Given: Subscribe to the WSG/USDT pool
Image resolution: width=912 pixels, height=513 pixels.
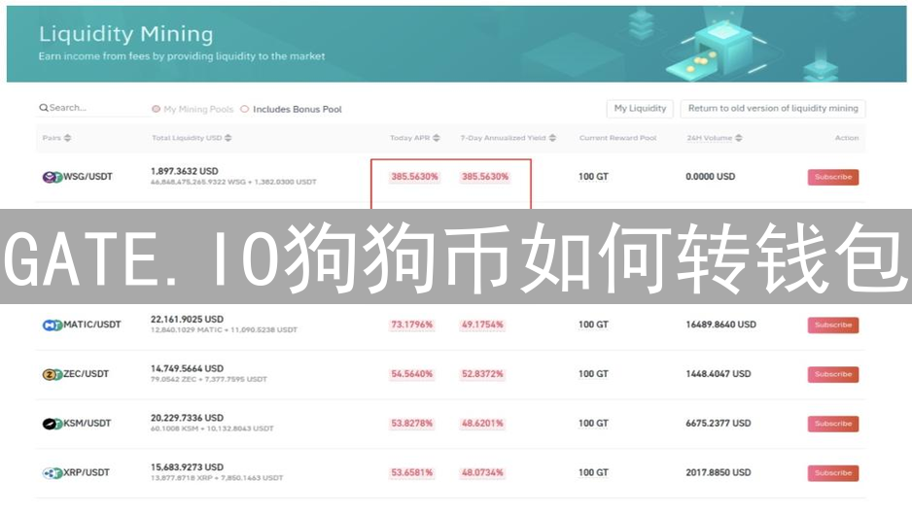Looking at the screenshot, I should click(x=833, y=177).
